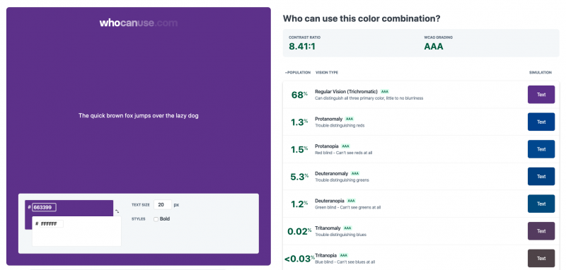Click description Trouble distinguishing reds
This screenshot has height=270, width=566.
(340, 125)
